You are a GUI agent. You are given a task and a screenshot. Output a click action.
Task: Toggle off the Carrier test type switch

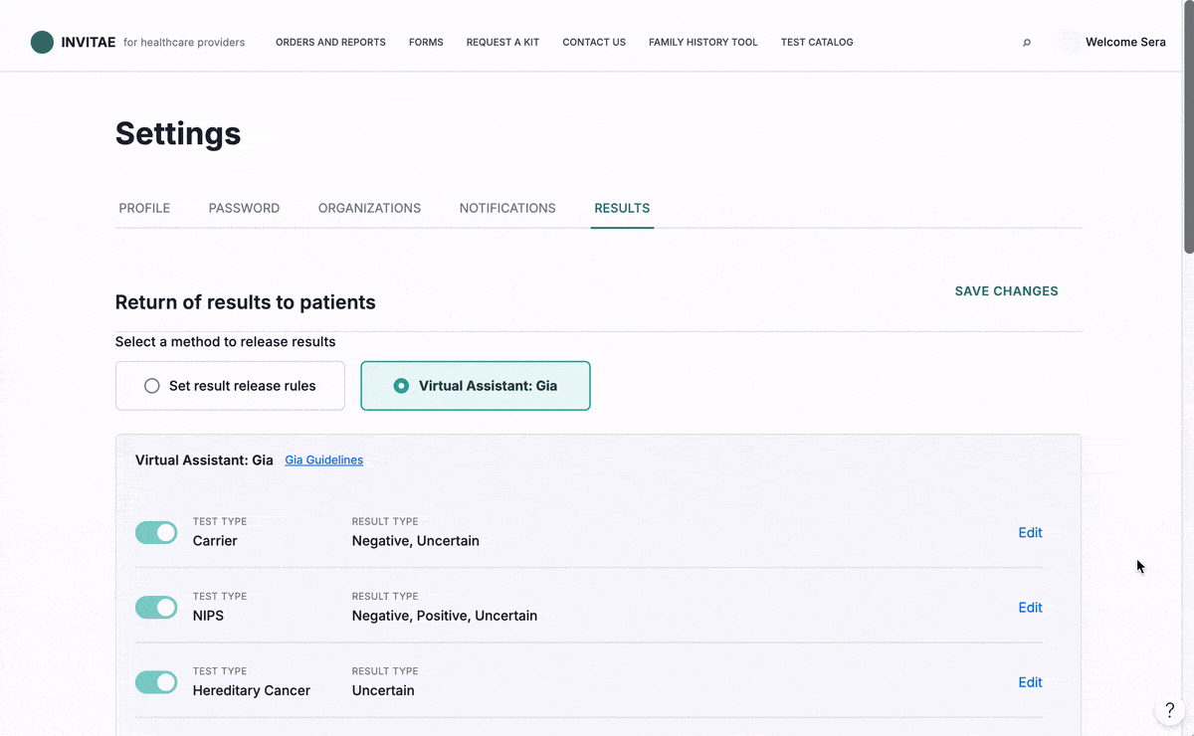(x=156, y=532)
